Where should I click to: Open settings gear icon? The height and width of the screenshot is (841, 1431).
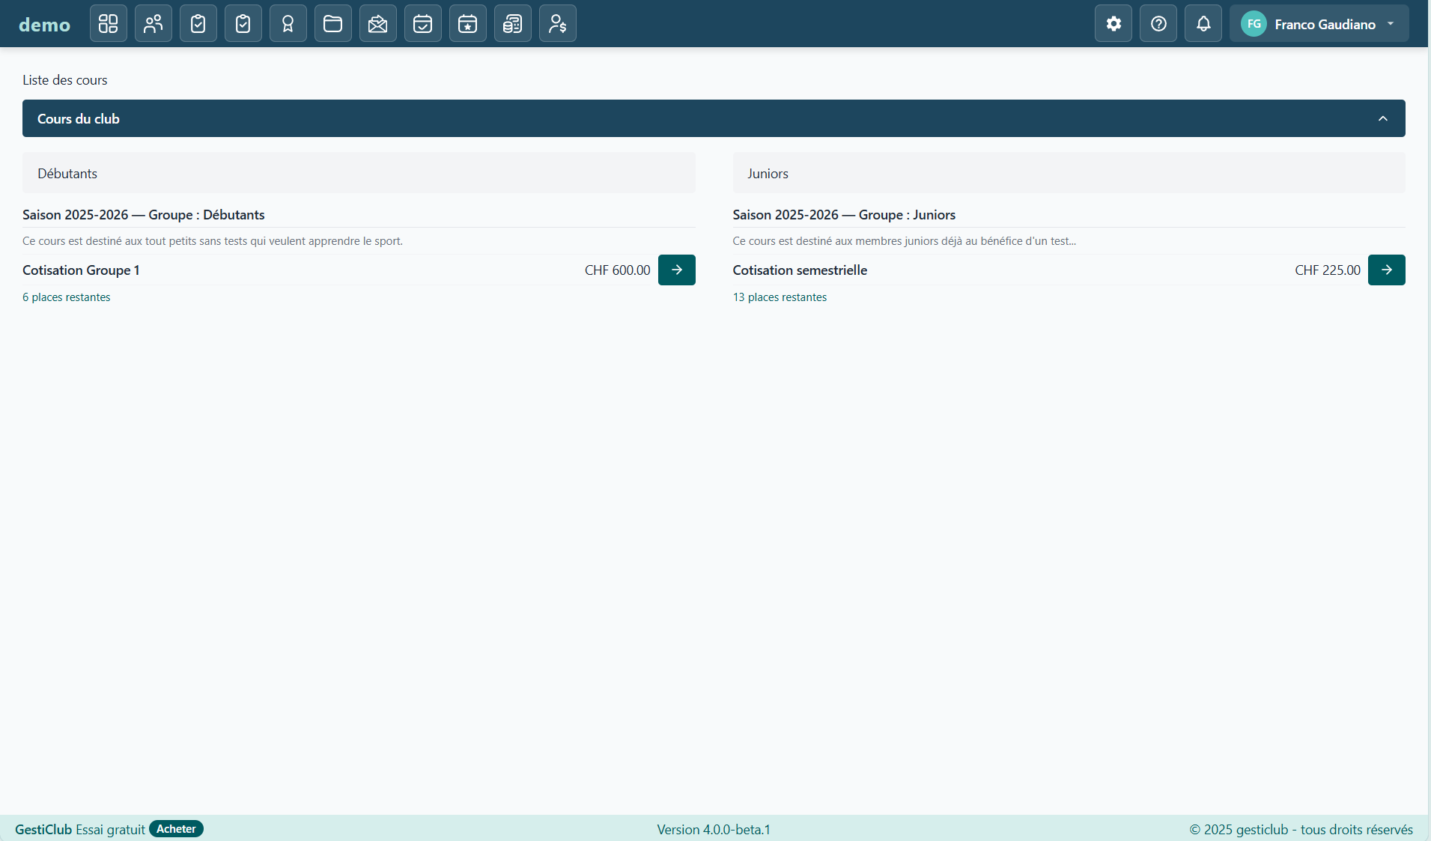1113,23
